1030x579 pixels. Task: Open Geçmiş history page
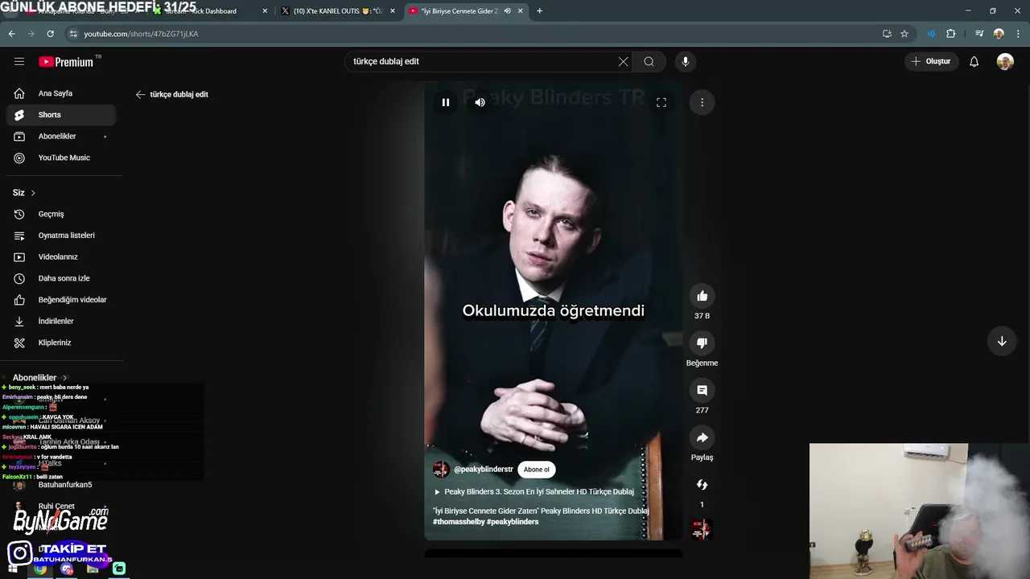tap(61, 214)
